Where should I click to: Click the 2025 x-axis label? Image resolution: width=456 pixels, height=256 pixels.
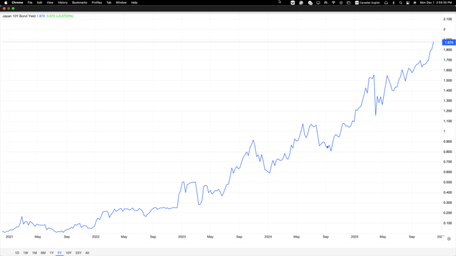click(355, 237)
